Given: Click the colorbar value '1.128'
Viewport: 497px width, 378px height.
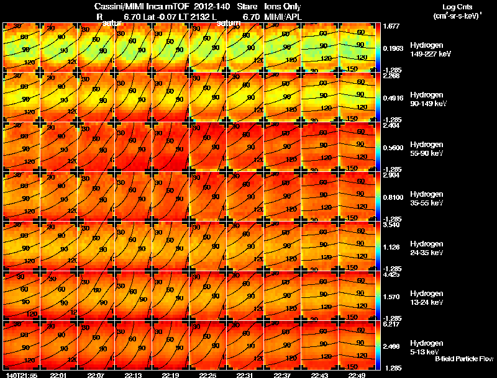Looking at the screenshot, I should tap(391, 247).
